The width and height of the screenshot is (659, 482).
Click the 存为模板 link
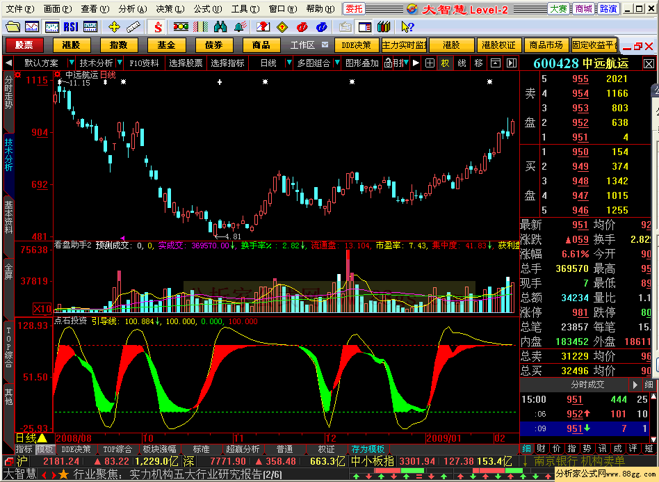point(368,449)
